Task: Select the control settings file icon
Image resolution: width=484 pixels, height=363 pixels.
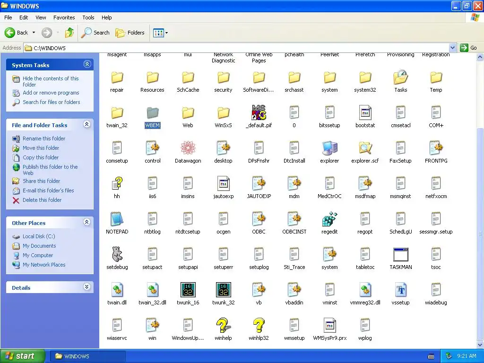Action: pos(152,148)
